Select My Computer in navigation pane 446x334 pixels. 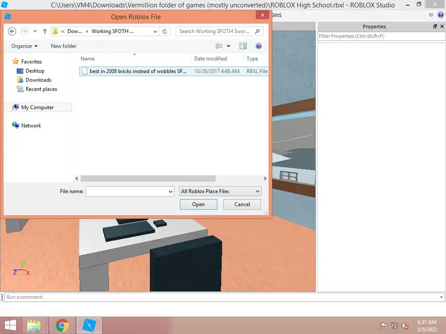click(37, 107)
